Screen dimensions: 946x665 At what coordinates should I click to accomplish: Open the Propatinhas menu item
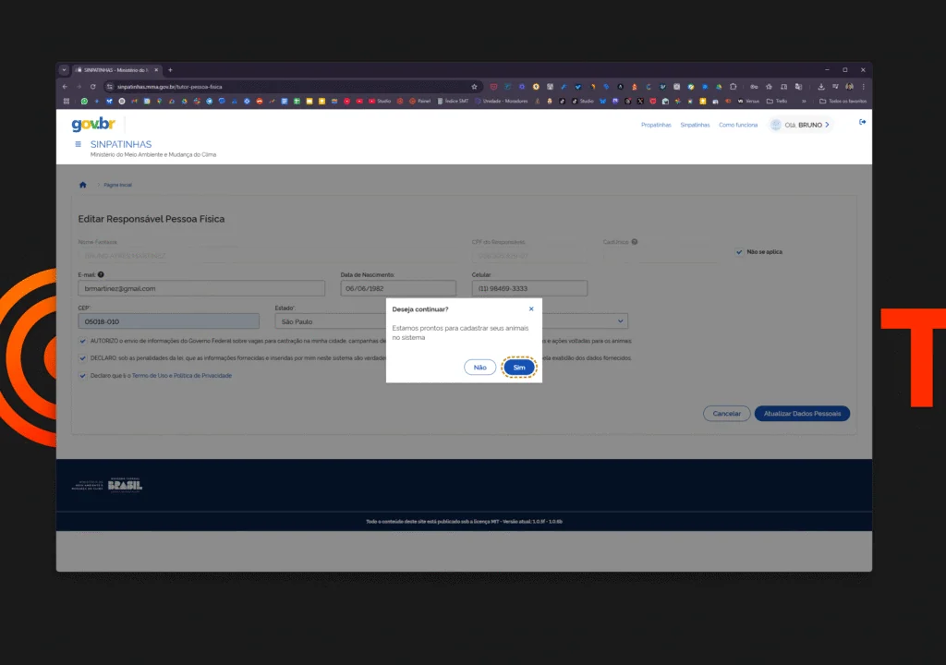pyautogui.click(x=656, y=125)
